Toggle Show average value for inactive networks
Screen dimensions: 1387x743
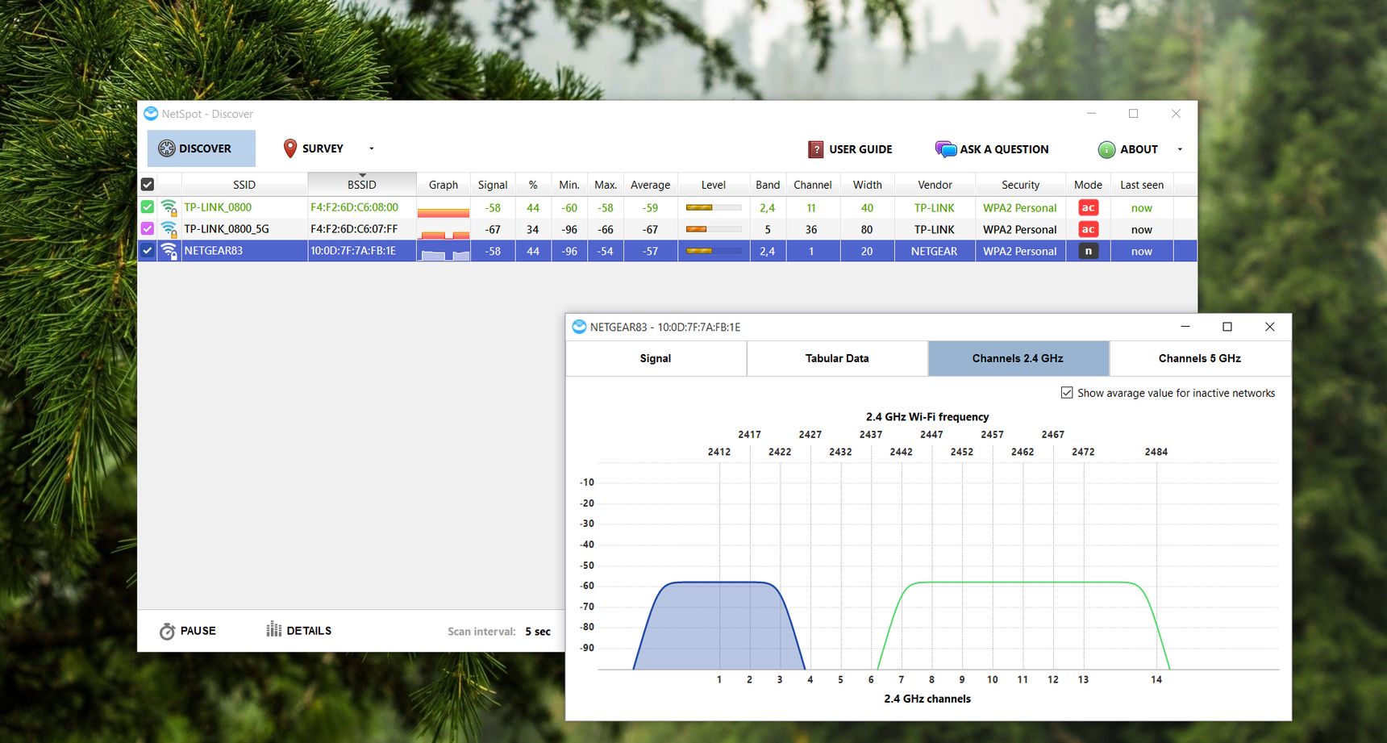[1067, 393]
